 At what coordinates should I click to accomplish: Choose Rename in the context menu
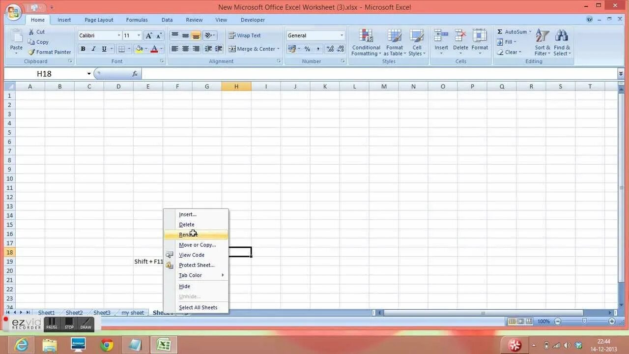pos(197,235)
